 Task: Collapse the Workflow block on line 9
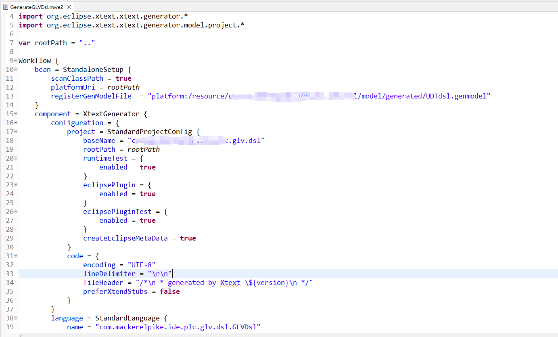tap(15, 61)
